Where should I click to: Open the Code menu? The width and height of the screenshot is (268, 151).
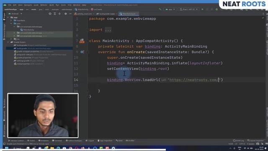(36, 5)
